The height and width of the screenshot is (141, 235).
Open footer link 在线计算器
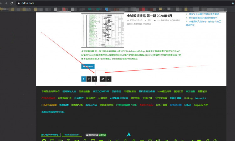pyautogui.click(x=162, y=105)
